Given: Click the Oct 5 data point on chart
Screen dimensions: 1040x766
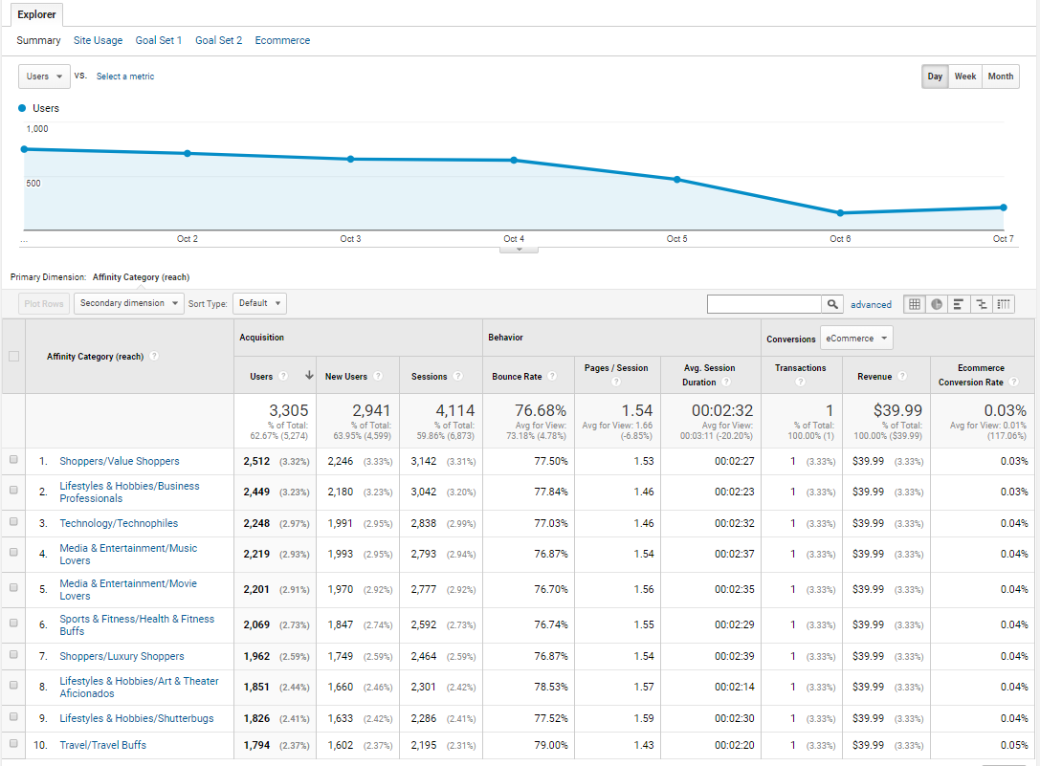Looking at the screenshot, I should pyautogui.click(x=676, y=179).
